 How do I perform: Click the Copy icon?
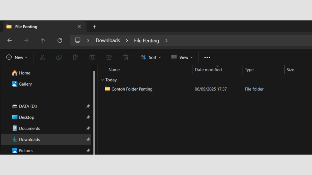(59, 57)
